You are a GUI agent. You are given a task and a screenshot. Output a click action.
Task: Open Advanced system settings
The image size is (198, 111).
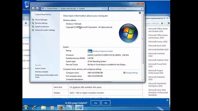[x=45, y=30]
